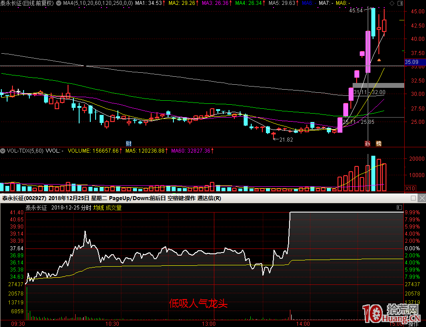Click the MA5: 29.63 value
Image resolution: width=426 pixels, height=327 pixels.
[x=282, y=3]
